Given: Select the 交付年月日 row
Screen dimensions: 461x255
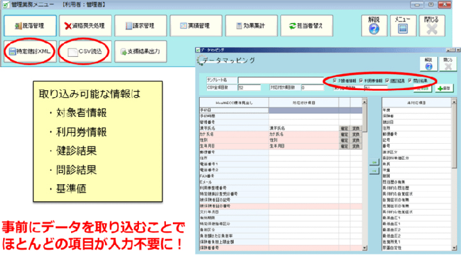Looking at the screenshot, I should coord(281,212).
